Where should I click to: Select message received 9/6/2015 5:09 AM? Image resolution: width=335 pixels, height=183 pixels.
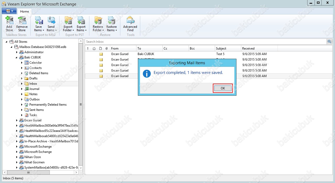[208, 54]
